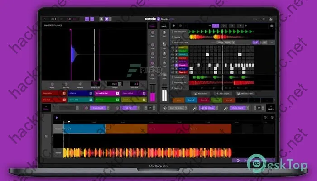Image resolution: width=317 pixels, height=181 pixels.
Task: Move the right channel volume fader
Action: click(164, 87)
